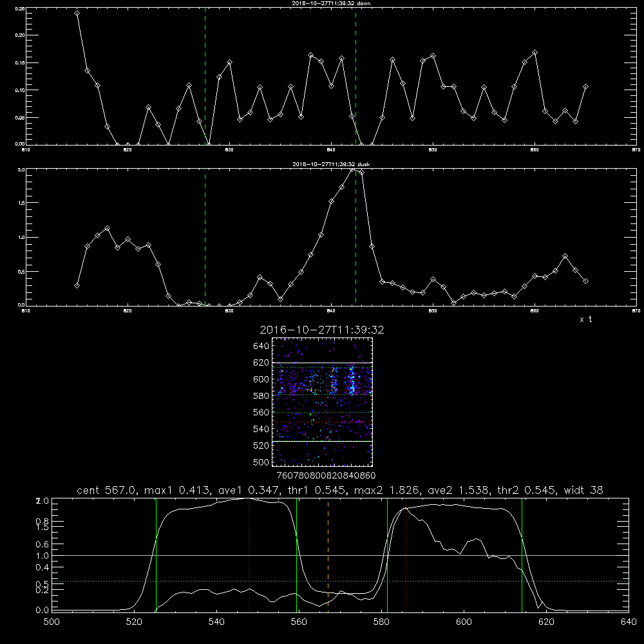Click the '0.5' y-axis label of the dusk plot
This screenshot has width=644, height=644.
[21, 272]
